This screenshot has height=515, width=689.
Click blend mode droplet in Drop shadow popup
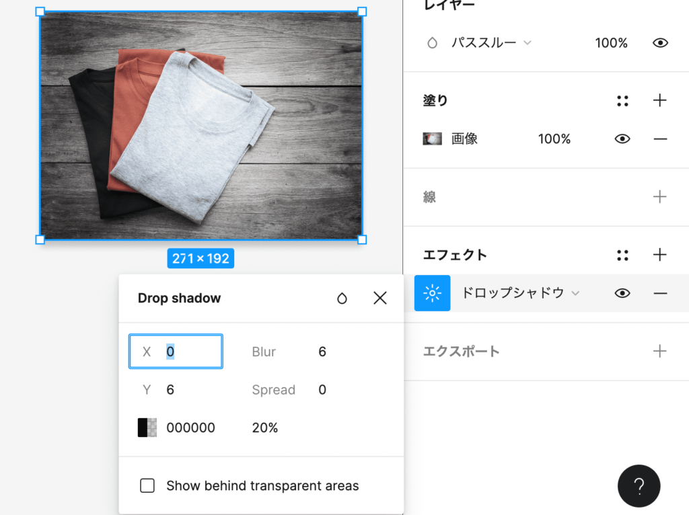(342, 299)
